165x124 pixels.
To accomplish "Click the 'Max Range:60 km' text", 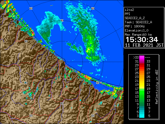I will 138,35.
